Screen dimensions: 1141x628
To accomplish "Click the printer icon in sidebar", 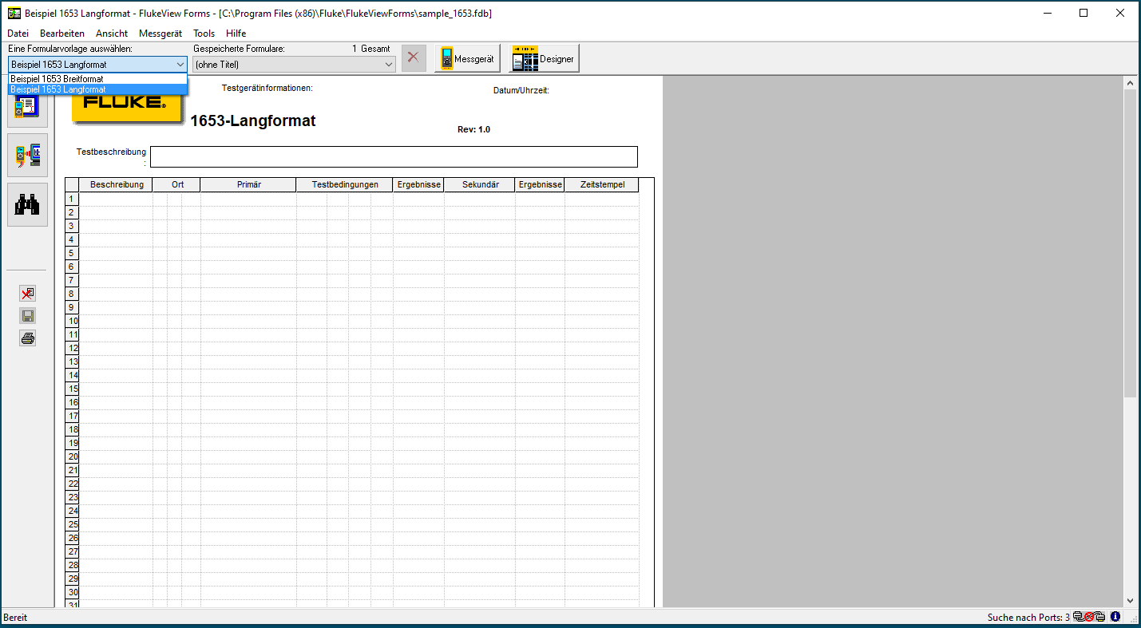I will [28, 338].
